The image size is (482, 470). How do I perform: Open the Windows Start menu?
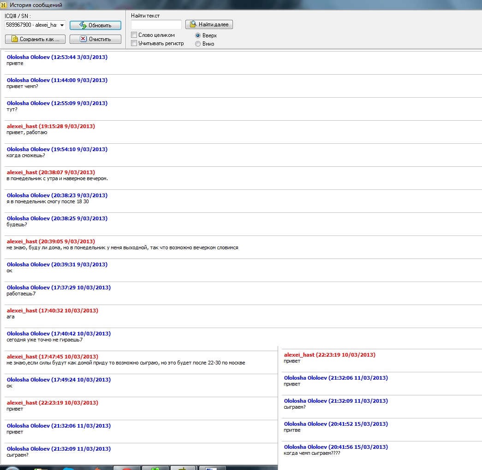point(12,468)
